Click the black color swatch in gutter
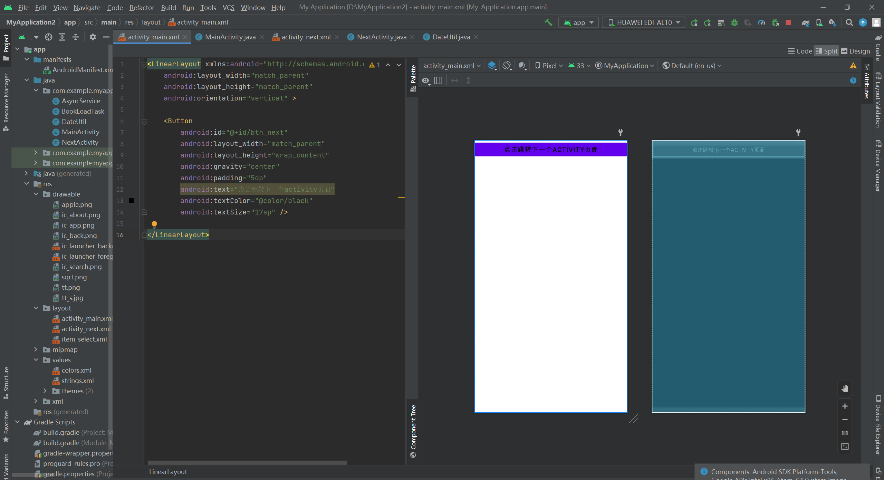Image resolution: width=884 pixels, height=480 pixels. pos(131,201)
